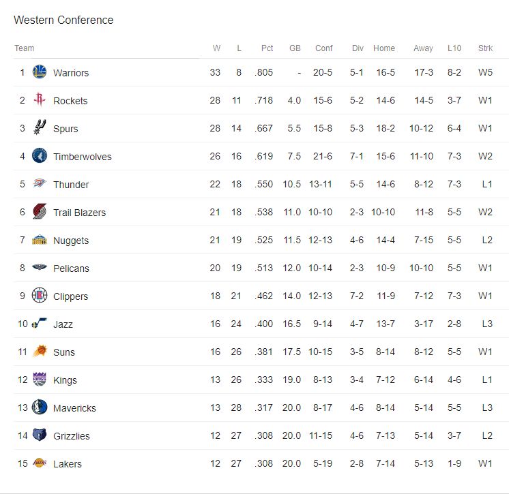Image resolution: width=509 pixels, height=494 pixels.
Task: Open the Kings team page
Action: (x=65, y=380)
